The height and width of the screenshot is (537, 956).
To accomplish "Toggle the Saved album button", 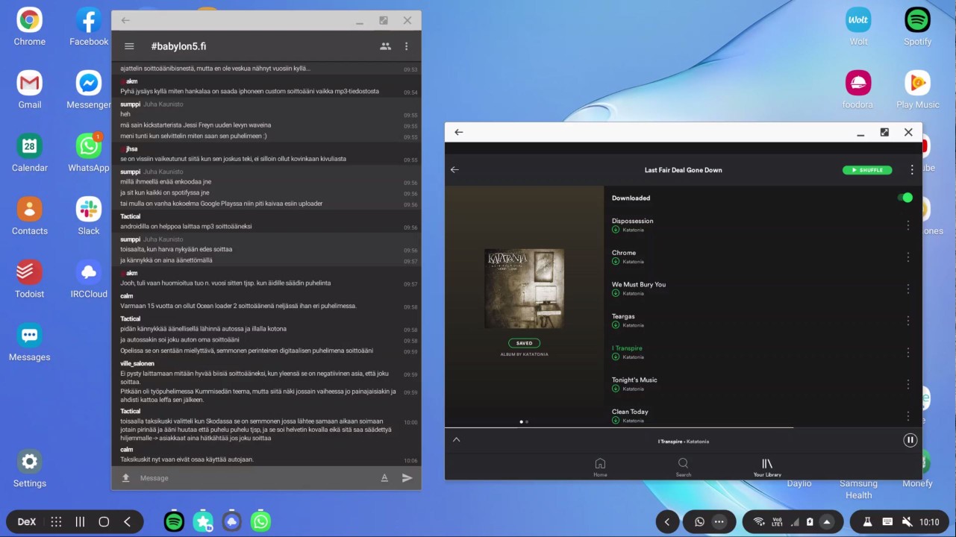I will point(524,343).
